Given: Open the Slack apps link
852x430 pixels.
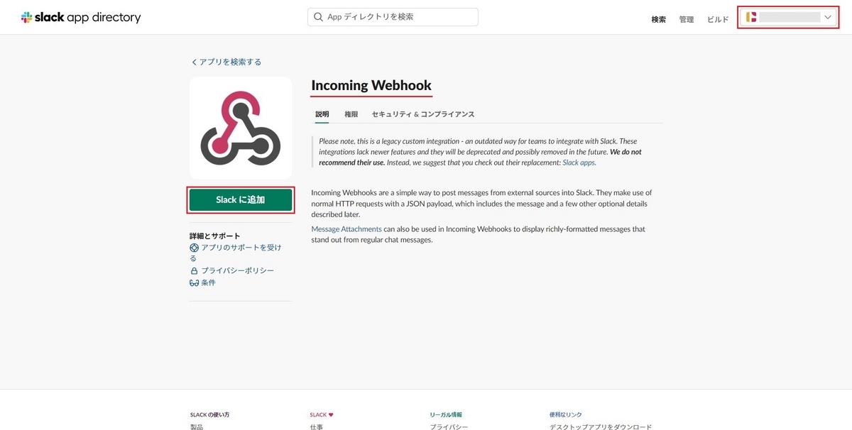Looking at the screenshot, I should [579, 162].
